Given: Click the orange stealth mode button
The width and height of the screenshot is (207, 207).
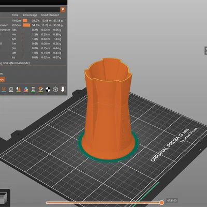Looking at the screenshot, I should [x=2, y=80].
